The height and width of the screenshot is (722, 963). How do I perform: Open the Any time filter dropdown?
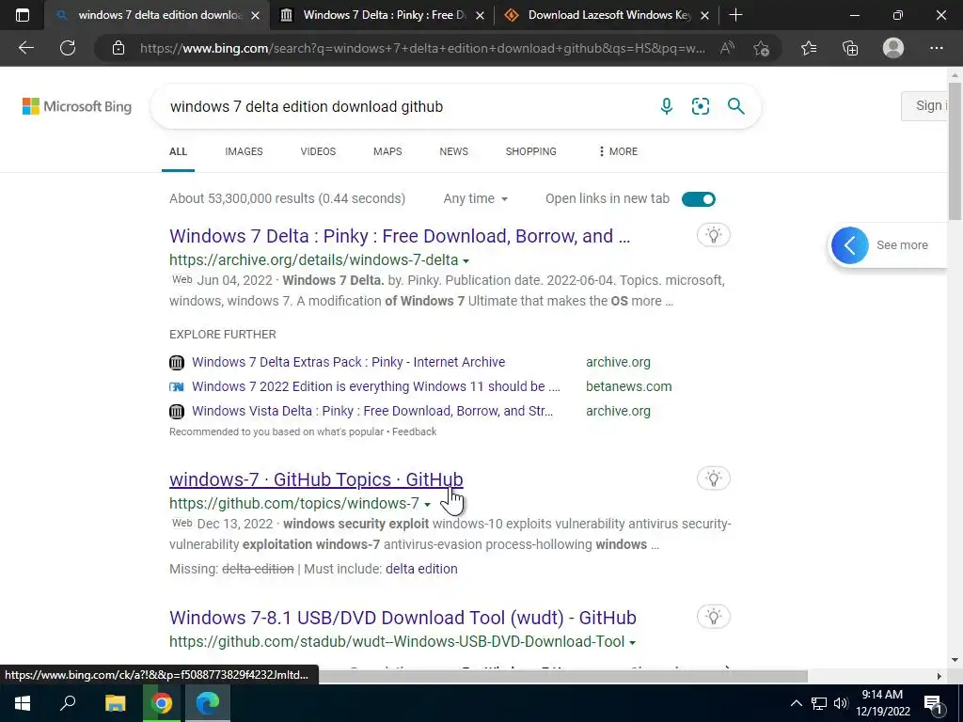[475, 198]
